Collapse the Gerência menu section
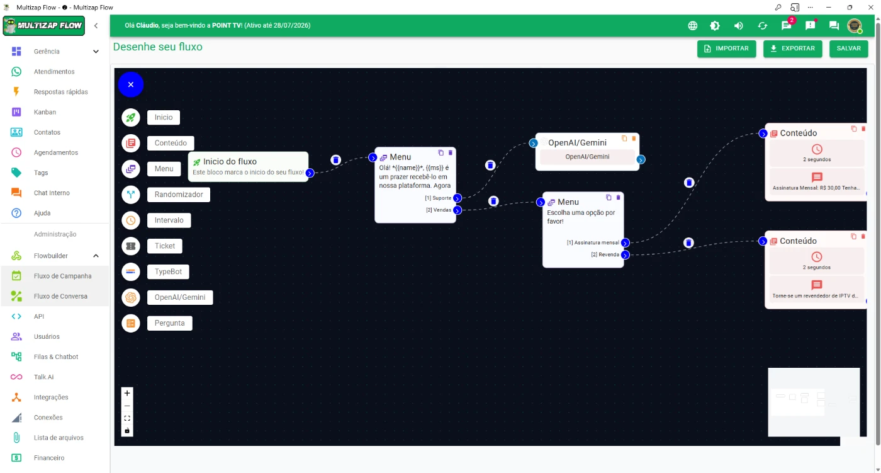This screenshot has height=473, width=881. [96, 52]
